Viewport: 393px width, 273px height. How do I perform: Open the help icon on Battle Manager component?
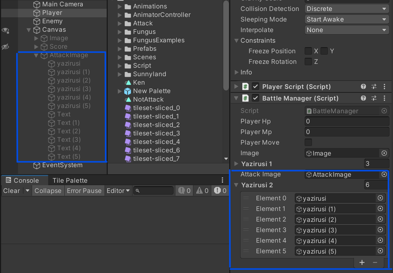(363, 98)
